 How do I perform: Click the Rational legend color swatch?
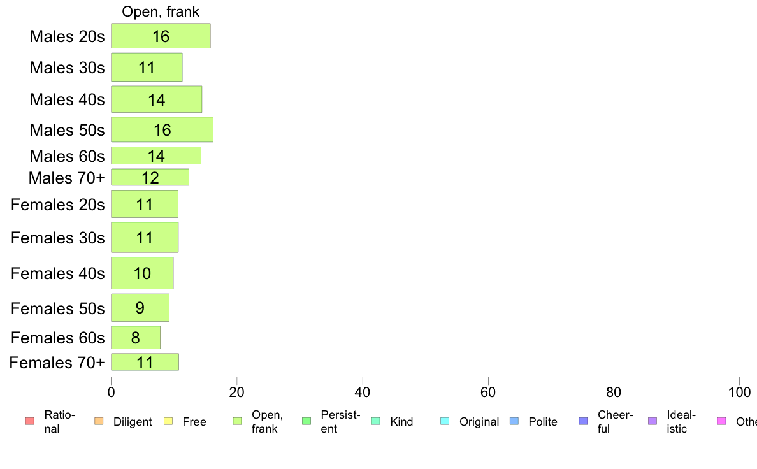pyautogui.click(x=30, y=421)
